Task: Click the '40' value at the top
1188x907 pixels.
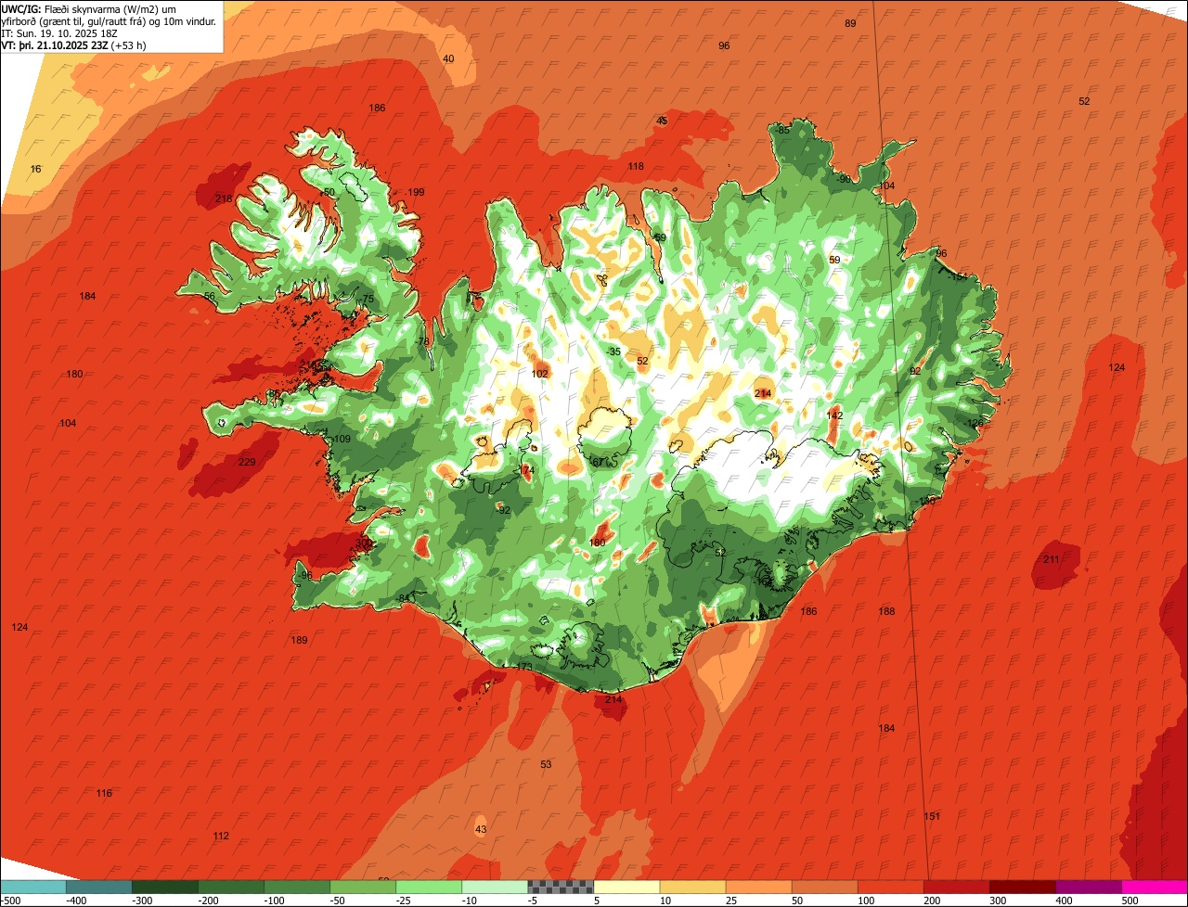Action: pyautogui.click(x=449, y=58)
